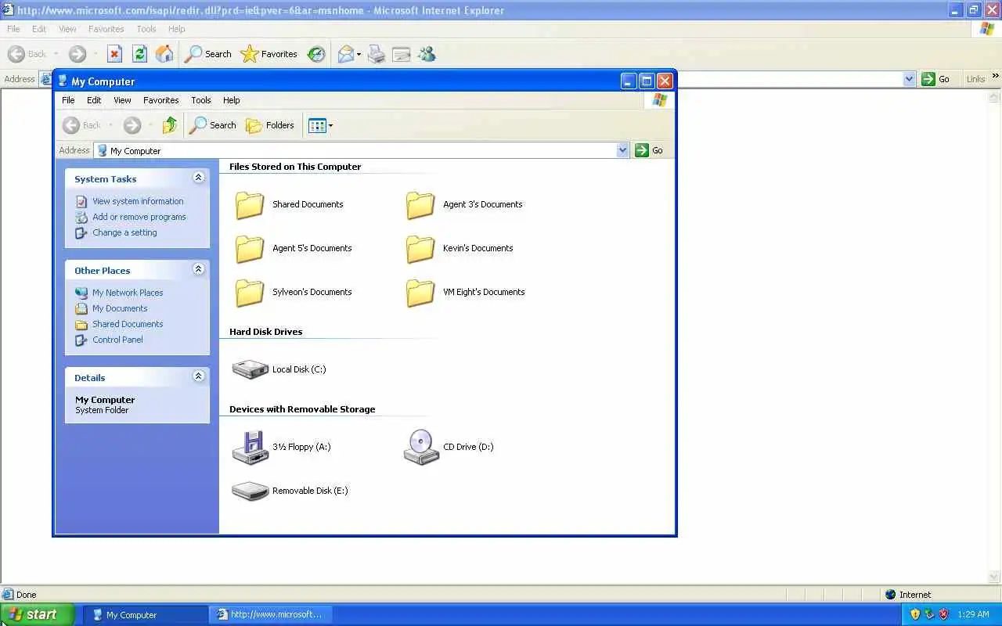Click the Views icon in My Computer toolbar
The image size is (1002, 626).
tap(317, 125)
